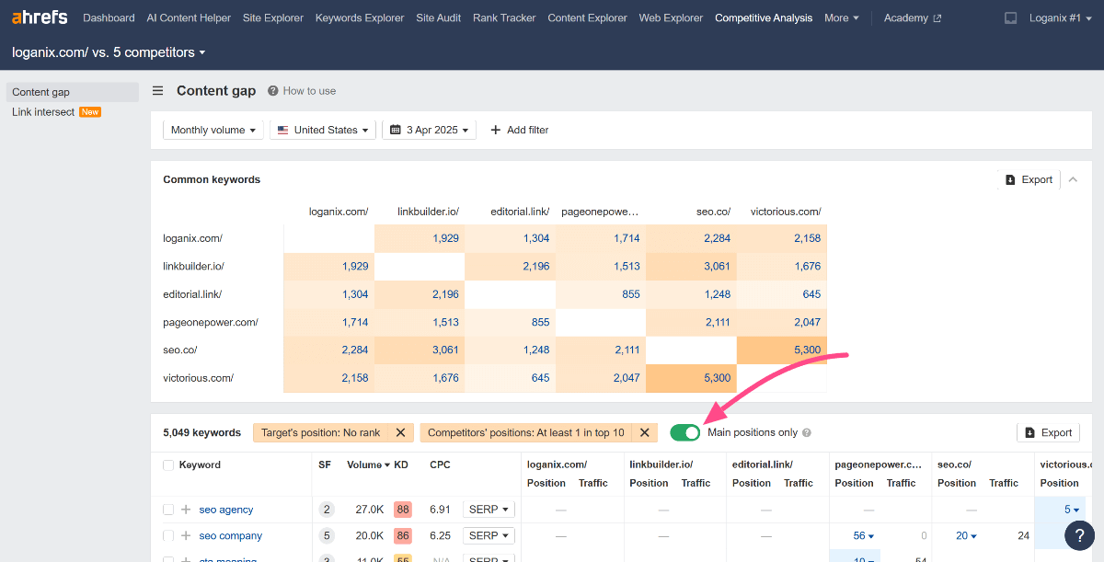Open the seo agency keyword link

point(226,510)
